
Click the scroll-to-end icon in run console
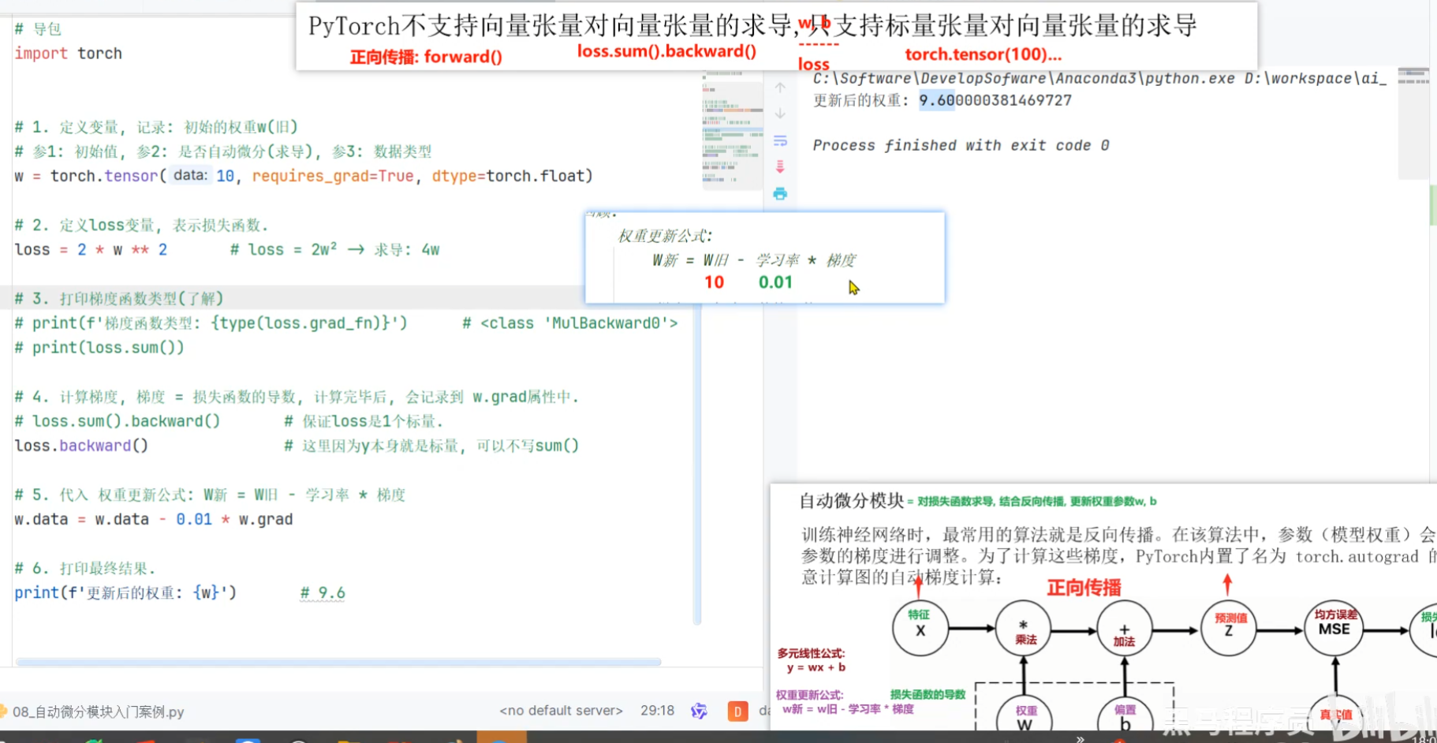[780, 166]
